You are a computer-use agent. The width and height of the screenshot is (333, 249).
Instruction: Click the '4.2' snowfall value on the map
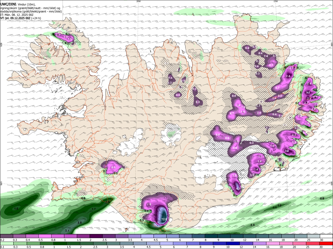(238, 189)
